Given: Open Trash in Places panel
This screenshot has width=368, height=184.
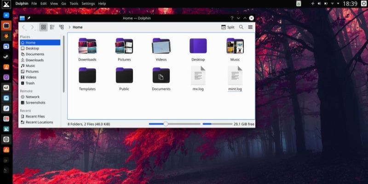Looking at the screenshot, I should 40,83.
